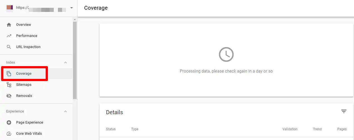
Task: Click the Performance trend line icon
Action: pyautogui.click(x=9, y=36)
